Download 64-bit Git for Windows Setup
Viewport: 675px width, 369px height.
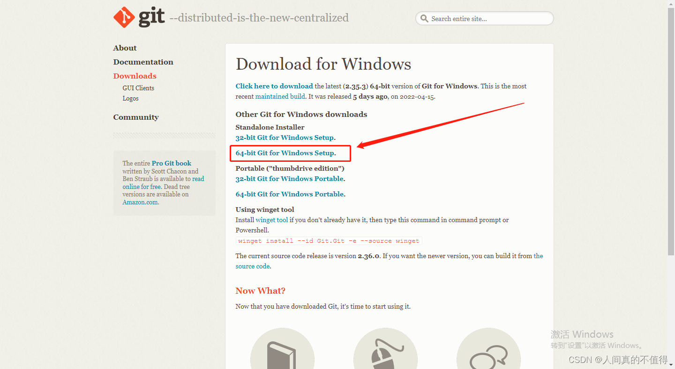[285, 153]
